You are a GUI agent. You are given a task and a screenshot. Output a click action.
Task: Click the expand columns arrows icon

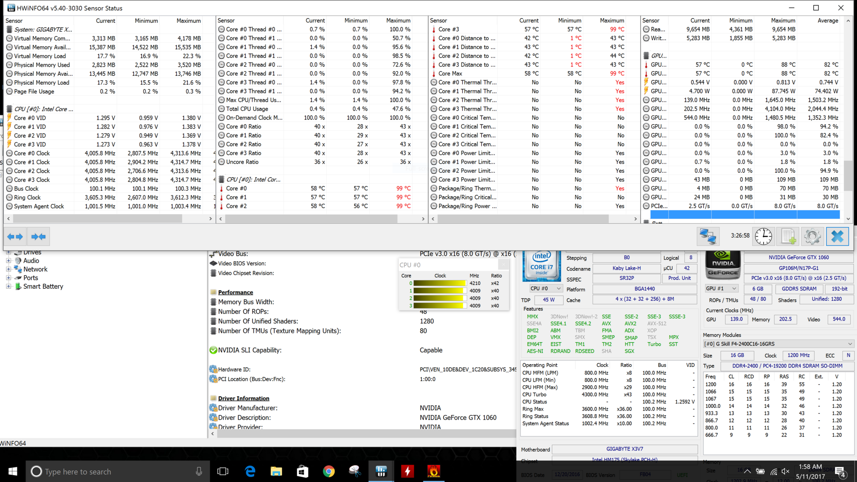(x=15, y=237)
